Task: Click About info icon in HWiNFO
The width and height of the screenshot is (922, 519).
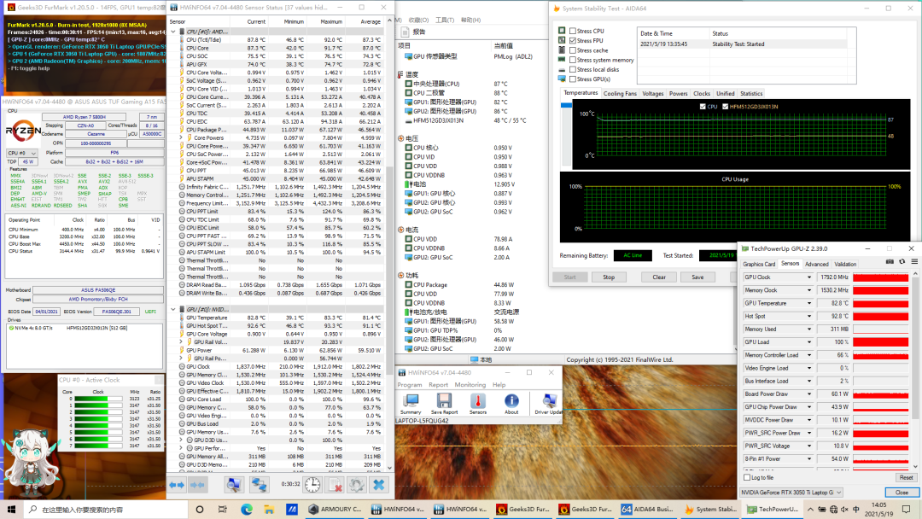Action: click(x=511, y=404)
